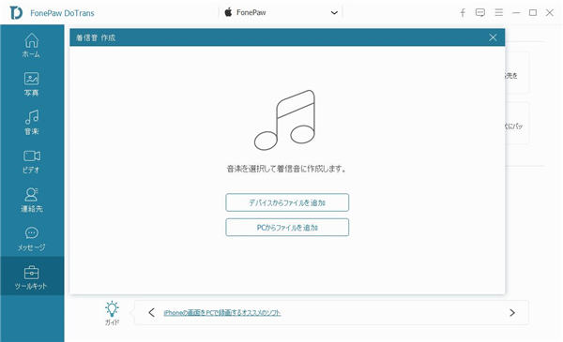Open the iPhone screen recording guide link
The height and width of the screenshot is (342, 563).
click(221, 313)
